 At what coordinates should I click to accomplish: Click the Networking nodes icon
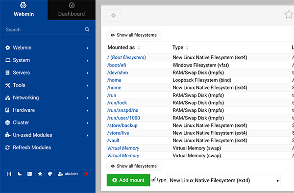click(x=8, y=98)
